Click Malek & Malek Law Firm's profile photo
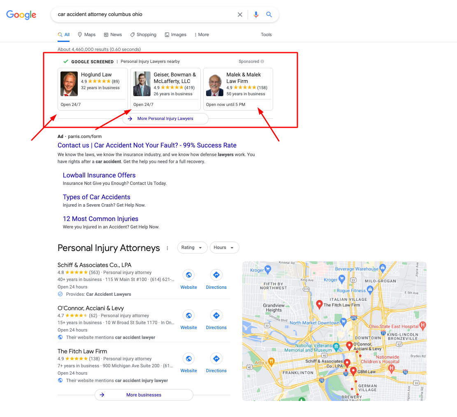The width and height of the screenshot is (457, 417). [214, 83]
